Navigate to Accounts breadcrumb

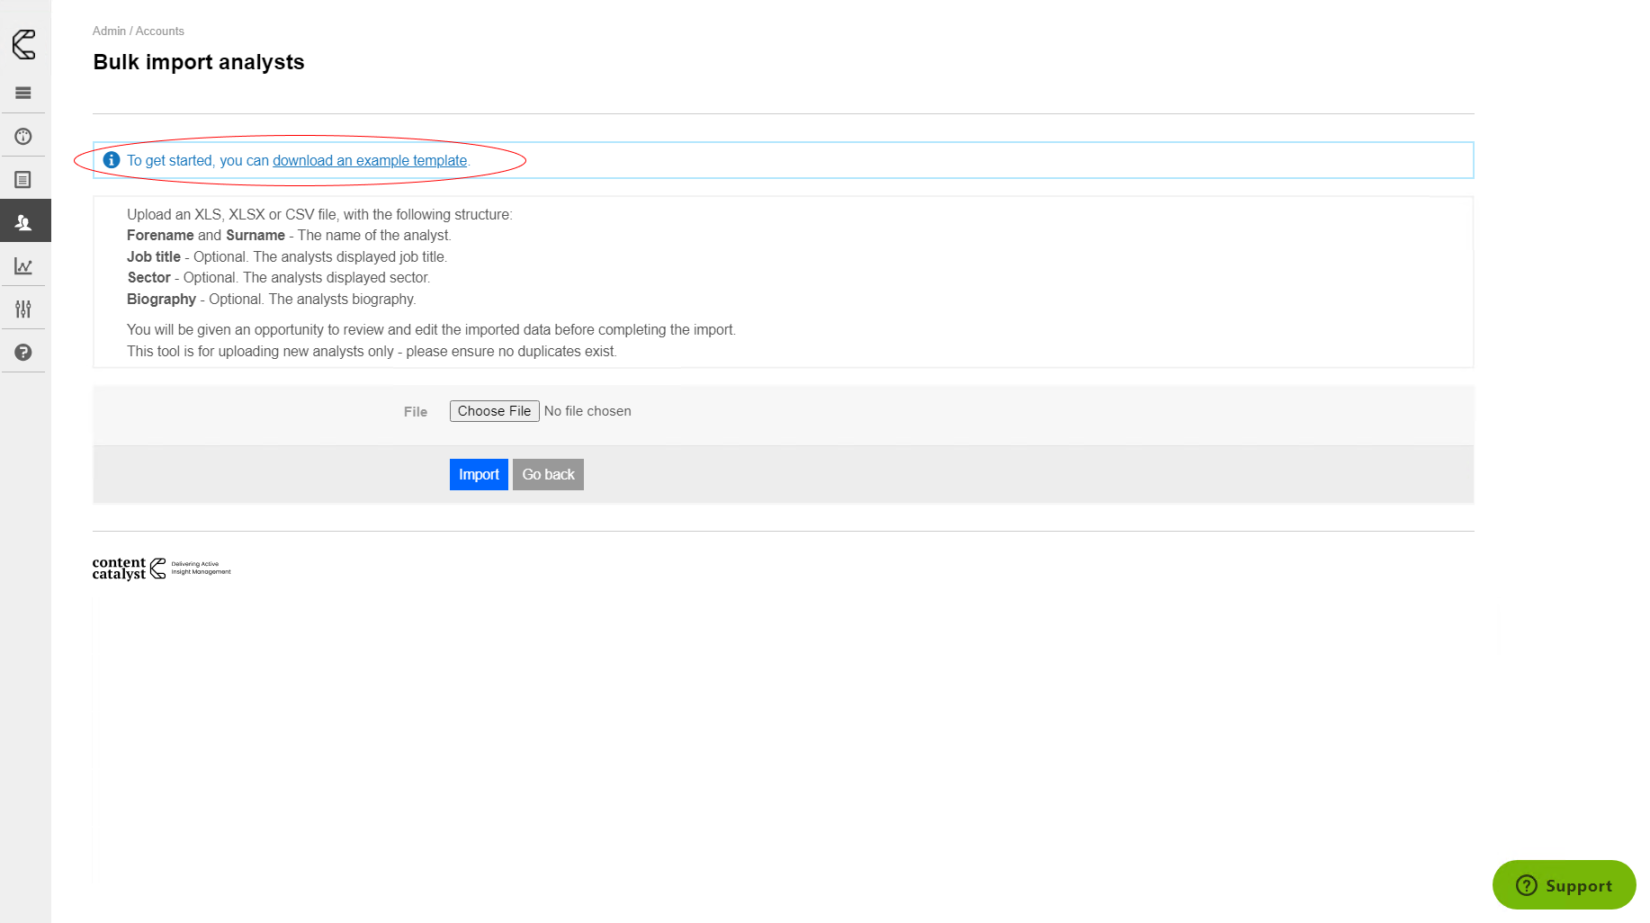pyautogui.click(x=160, y=31)
